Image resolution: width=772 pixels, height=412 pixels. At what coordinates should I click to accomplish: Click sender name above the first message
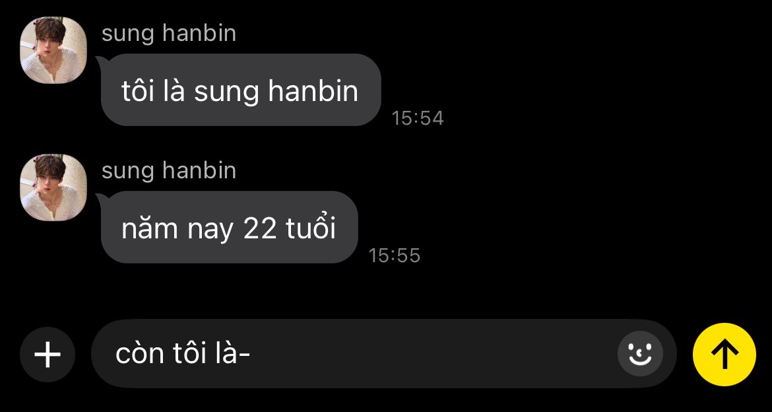coord(169,34)
